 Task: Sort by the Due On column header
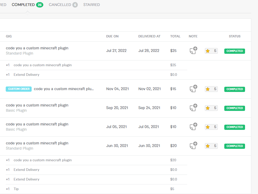pos(112,36)
